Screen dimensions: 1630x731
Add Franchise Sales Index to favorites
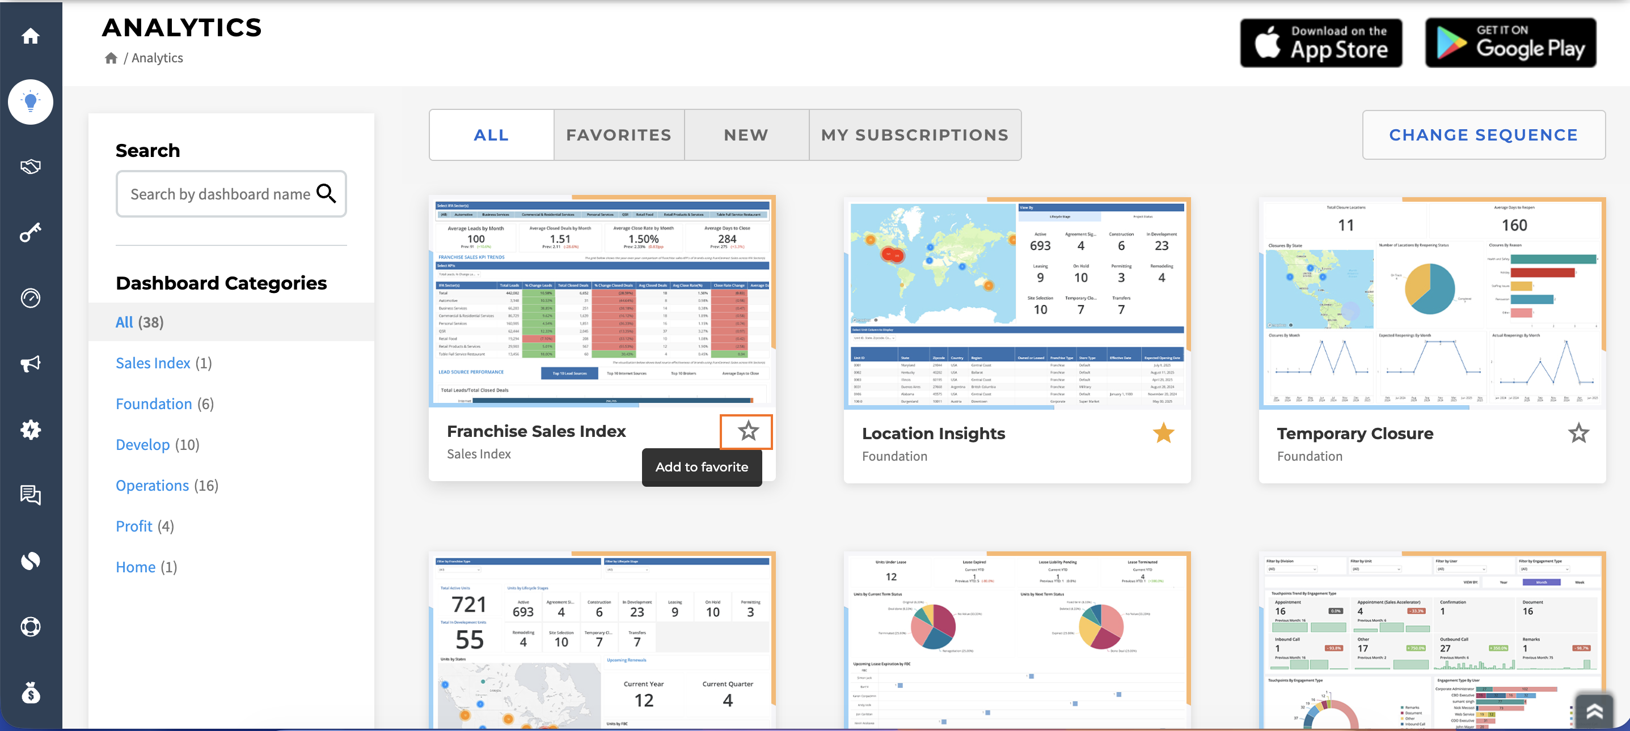pos(748,431)
